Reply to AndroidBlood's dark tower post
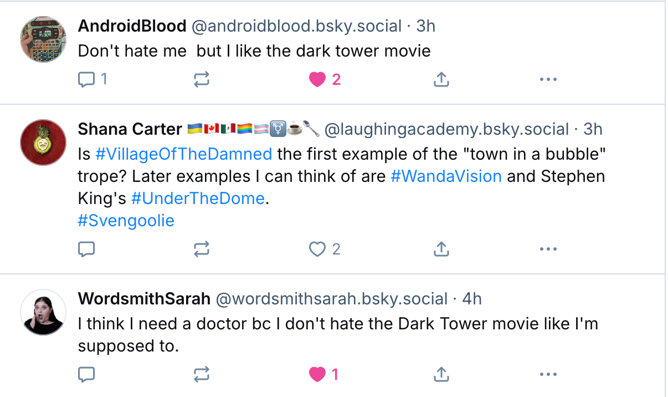668x397 pixels. [86, 80]
